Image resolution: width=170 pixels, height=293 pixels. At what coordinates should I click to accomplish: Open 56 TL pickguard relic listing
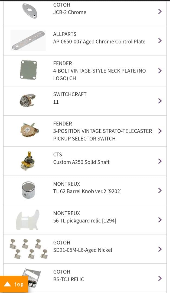[84, 221]
